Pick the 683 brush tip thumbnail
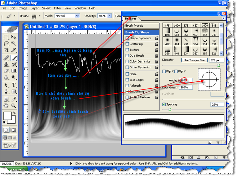The width and height of the screenshot is (237, 176). click(177, 32)
